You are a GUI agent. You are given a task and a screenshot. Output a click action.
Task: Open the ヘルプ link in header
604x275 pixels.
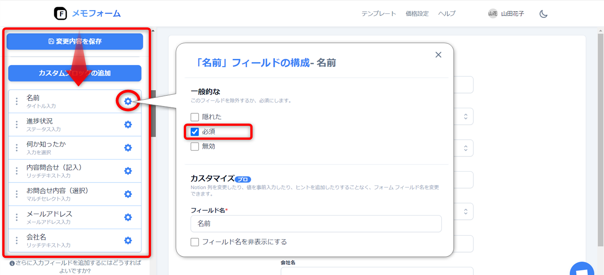pos(447,14)
